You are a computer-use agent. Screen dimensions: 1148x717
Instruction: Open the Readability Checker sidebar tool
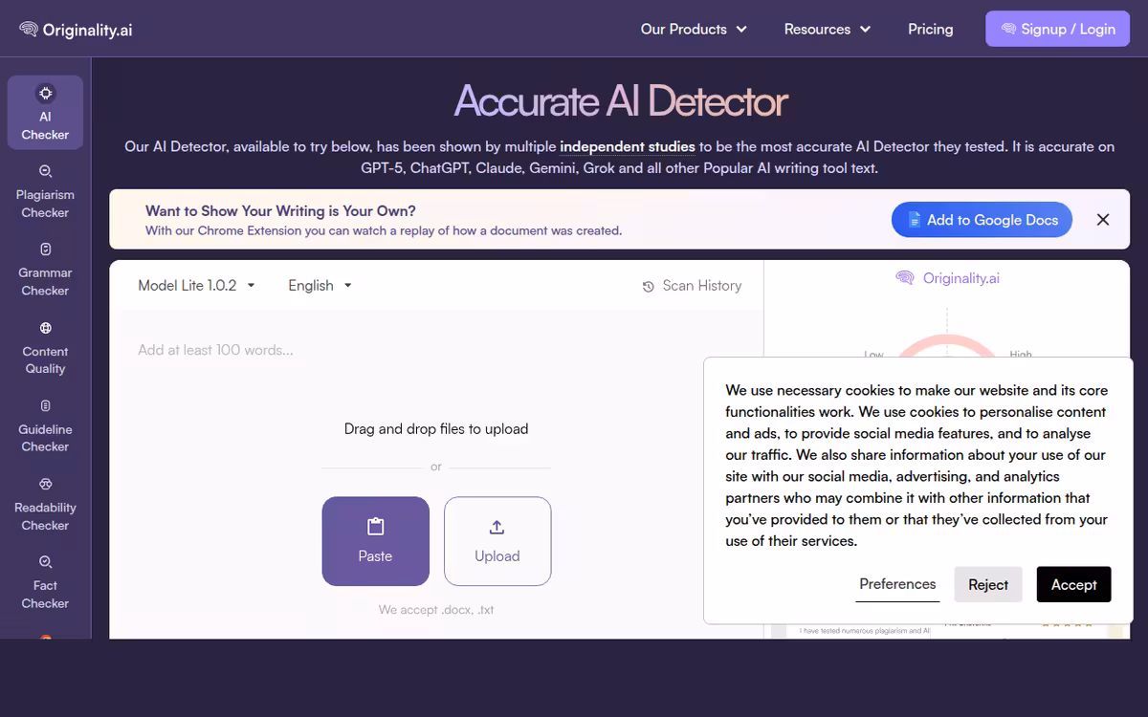(x=45, y=505)
